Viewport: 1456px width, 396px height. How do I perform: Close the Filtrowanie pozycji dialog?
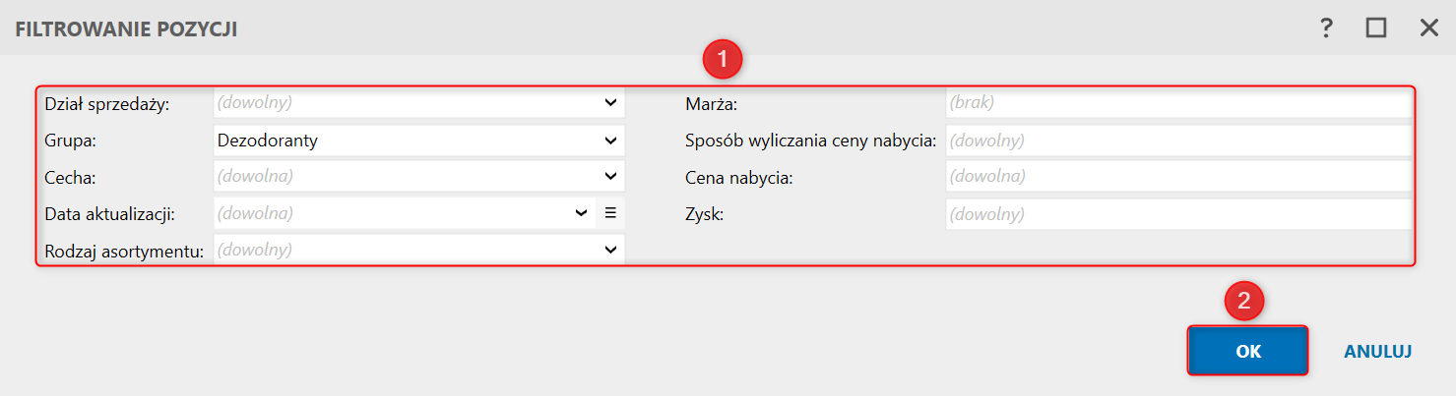click(1428, 28)
